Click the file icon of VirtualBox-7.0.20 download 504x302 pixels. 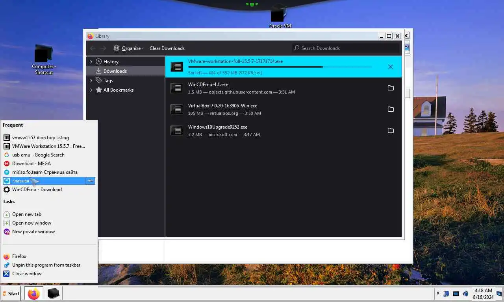[177, 109]
